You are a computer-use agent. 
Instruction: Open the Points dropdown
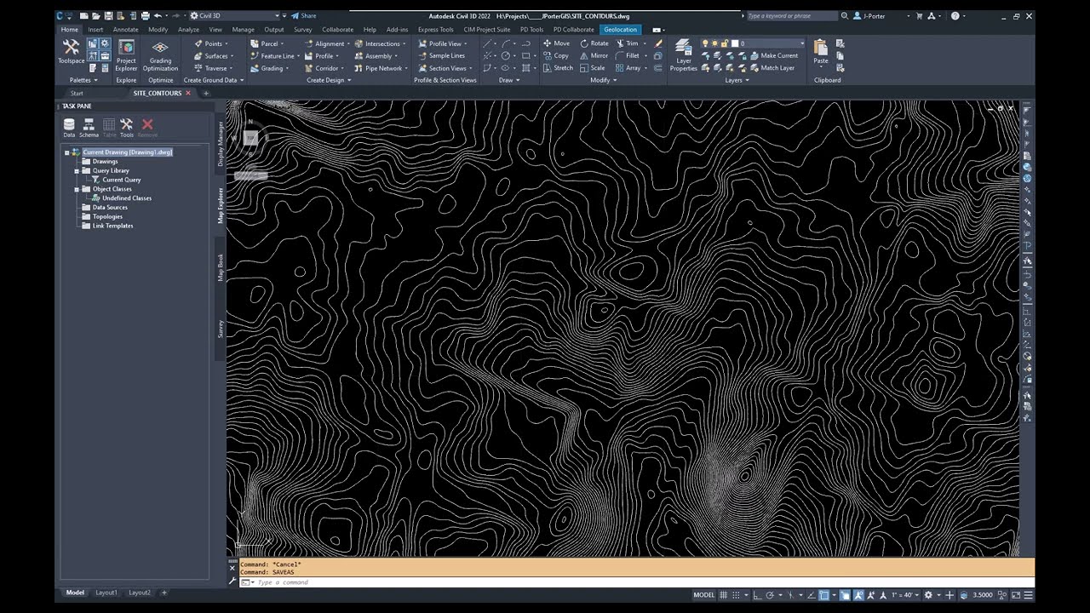tap(210, 43)
